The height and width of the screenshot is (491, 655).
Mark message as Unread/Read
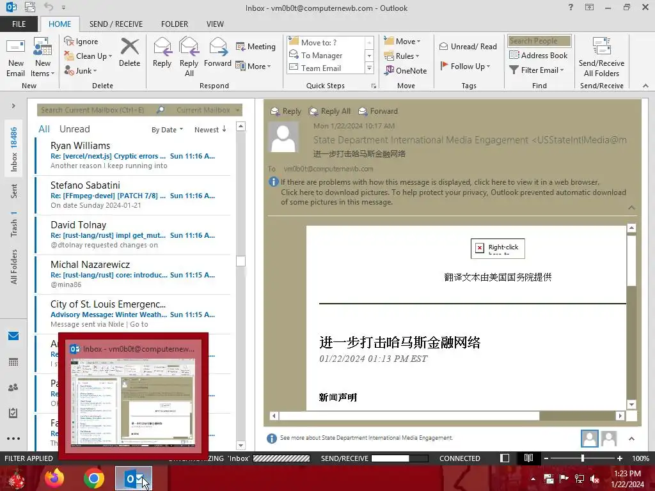pyautogui.click(x=468, y=46)
